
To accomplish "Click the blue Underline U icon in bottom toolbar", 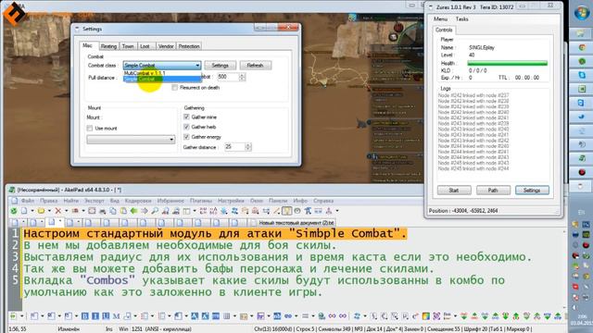I will click(106, 316).
